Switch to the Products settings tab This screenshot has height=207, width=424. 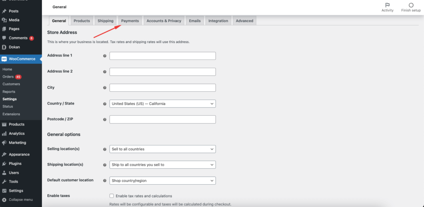[82, 21]
